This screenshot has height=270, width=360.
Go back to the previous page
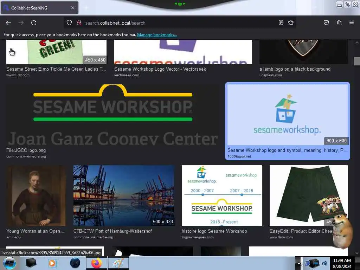tap(8, 23)
